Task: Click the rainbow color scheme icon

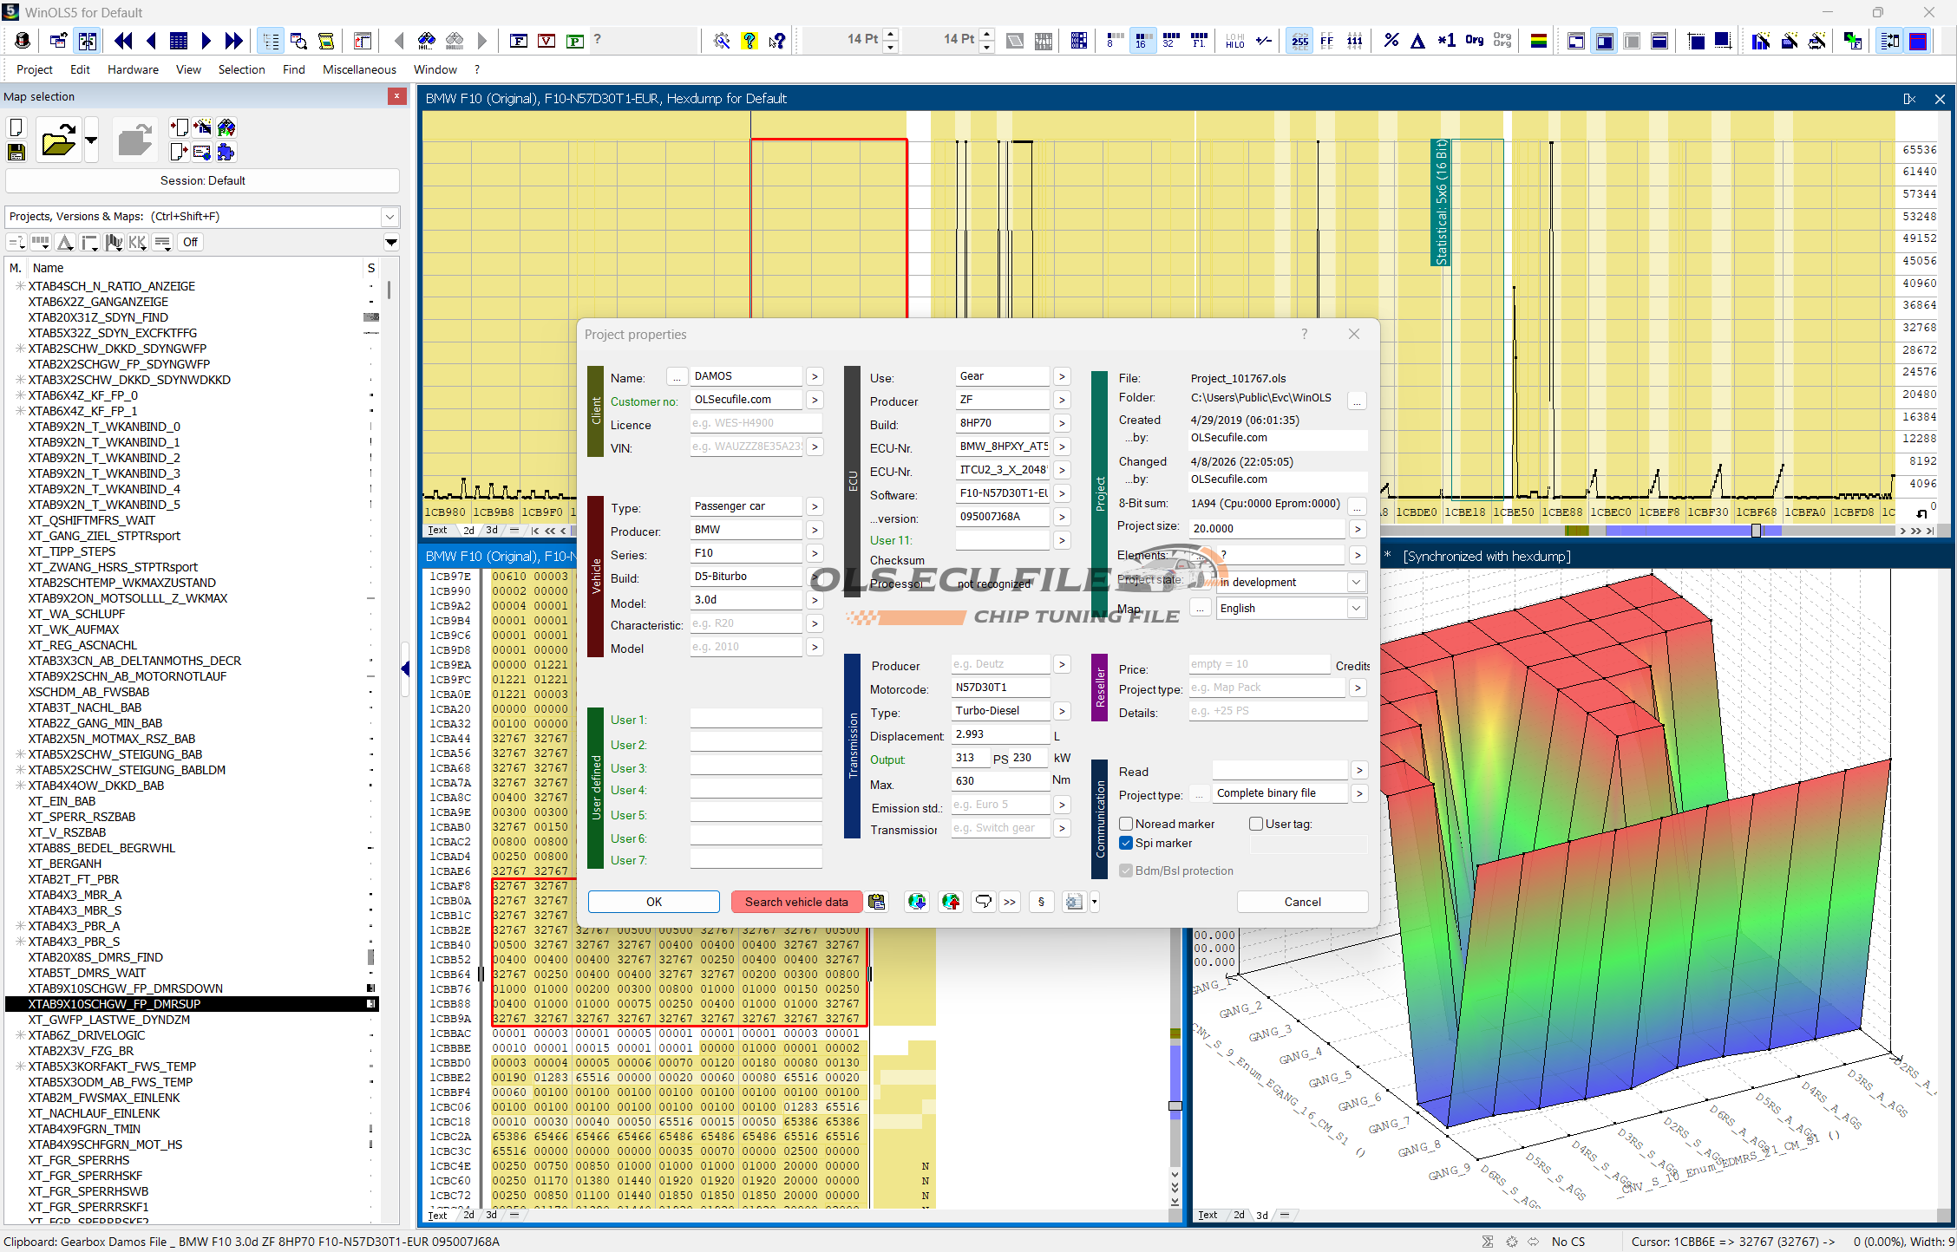Action: tap(1538, 41)
